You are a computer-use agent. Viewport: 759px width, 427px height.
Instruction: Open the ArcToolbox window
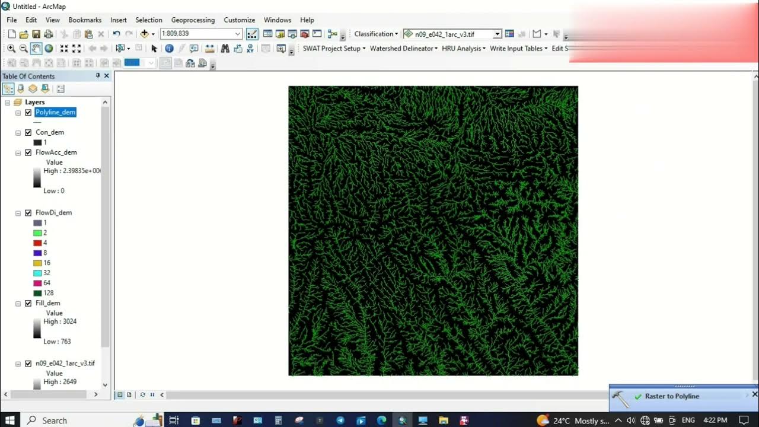pyautogui.click(x=305, y=34)
